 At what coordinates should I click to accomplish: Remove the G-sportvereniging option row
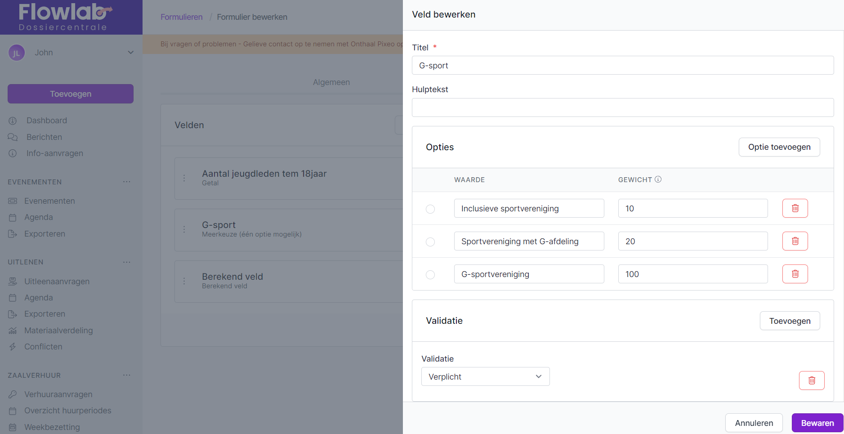(795, 274)
